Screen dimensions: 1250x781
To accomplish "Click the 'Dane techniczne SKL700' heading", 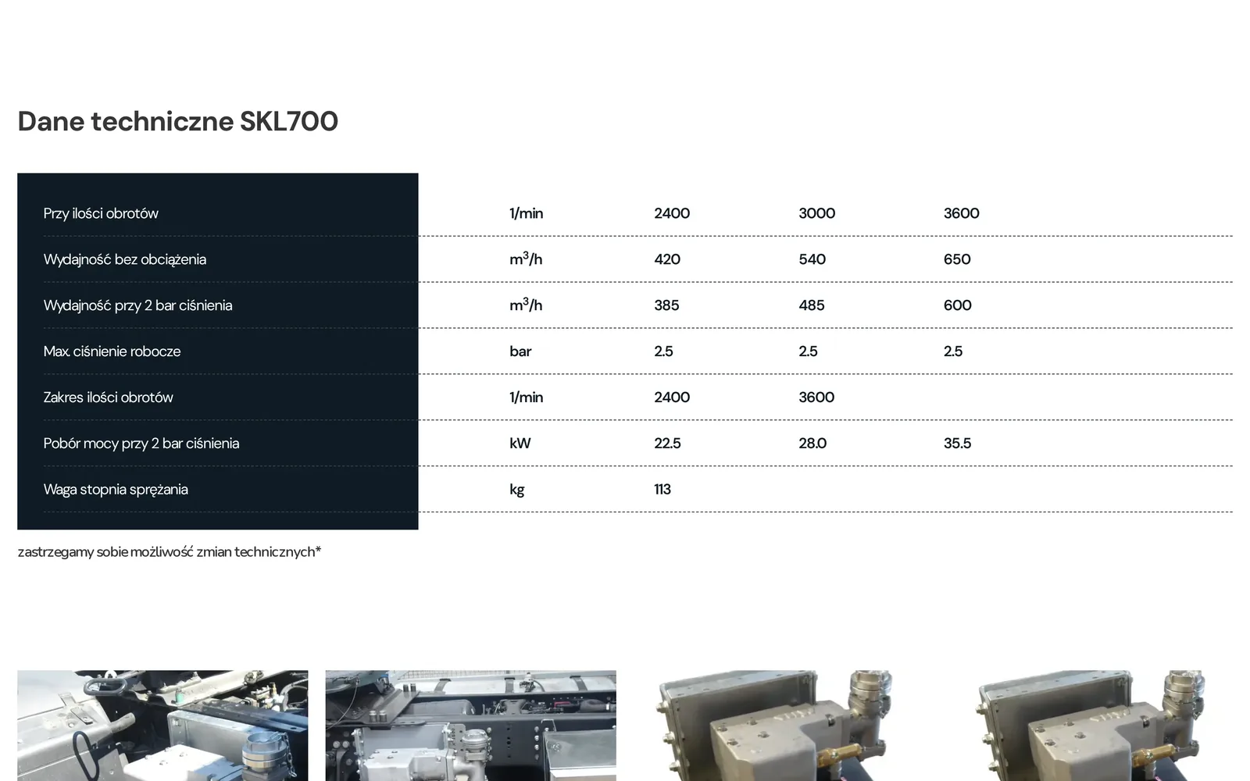I will pos(177,122).
